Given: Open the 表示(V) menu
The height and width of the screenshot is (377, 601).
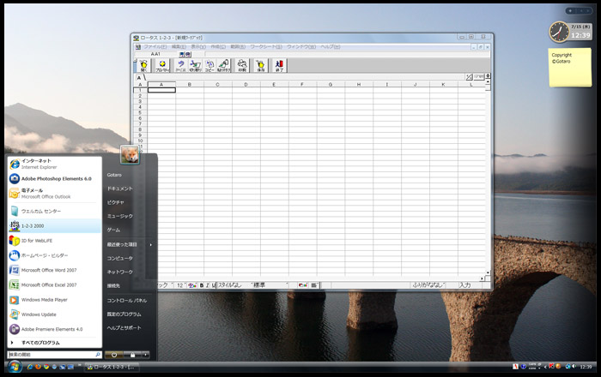Looking at the screenshot, I should (198, 46).
